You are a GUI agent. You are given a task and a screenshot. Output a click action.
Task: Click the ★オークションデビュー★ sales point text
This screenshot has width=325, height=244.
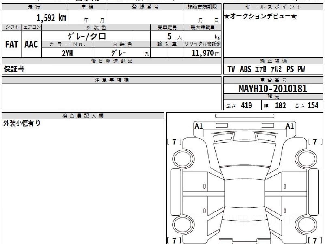(x=261, y=17)
